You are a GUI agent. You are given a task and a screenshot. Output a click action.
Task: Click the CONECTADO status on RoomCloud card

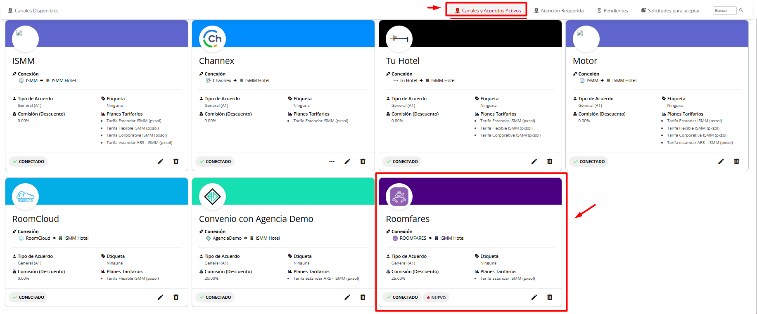coord(28,297)
